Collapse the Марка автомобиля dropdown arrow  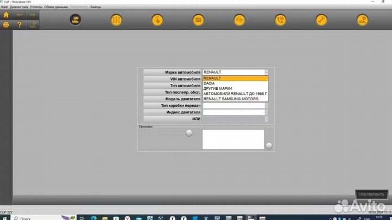[x=266, y=72]
